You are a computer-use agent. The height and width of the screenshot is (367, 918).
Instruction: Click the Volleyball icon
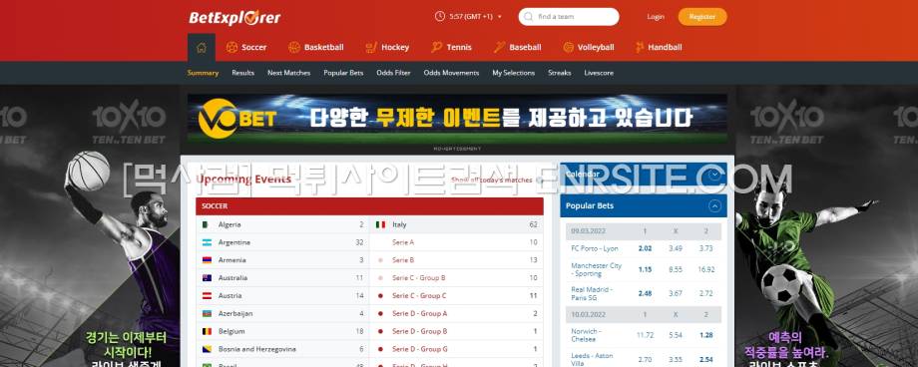point(568,48)
